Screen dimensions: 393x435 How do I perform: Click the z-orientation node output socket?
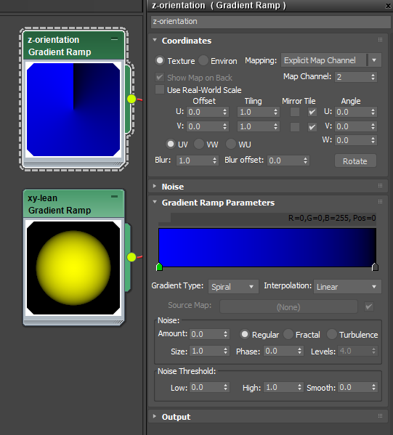click(x=131, y=99)
